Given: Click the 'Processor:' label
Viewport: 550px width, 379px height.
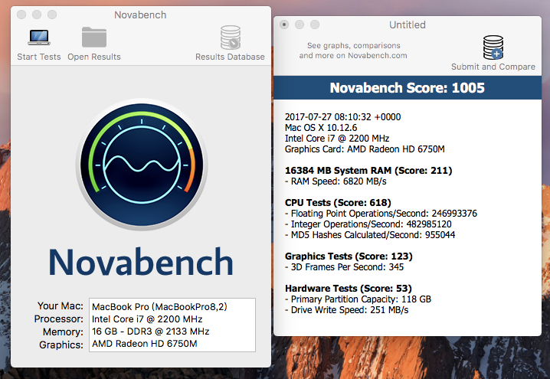Looking at the screenshot, I should tap(58, 319).
